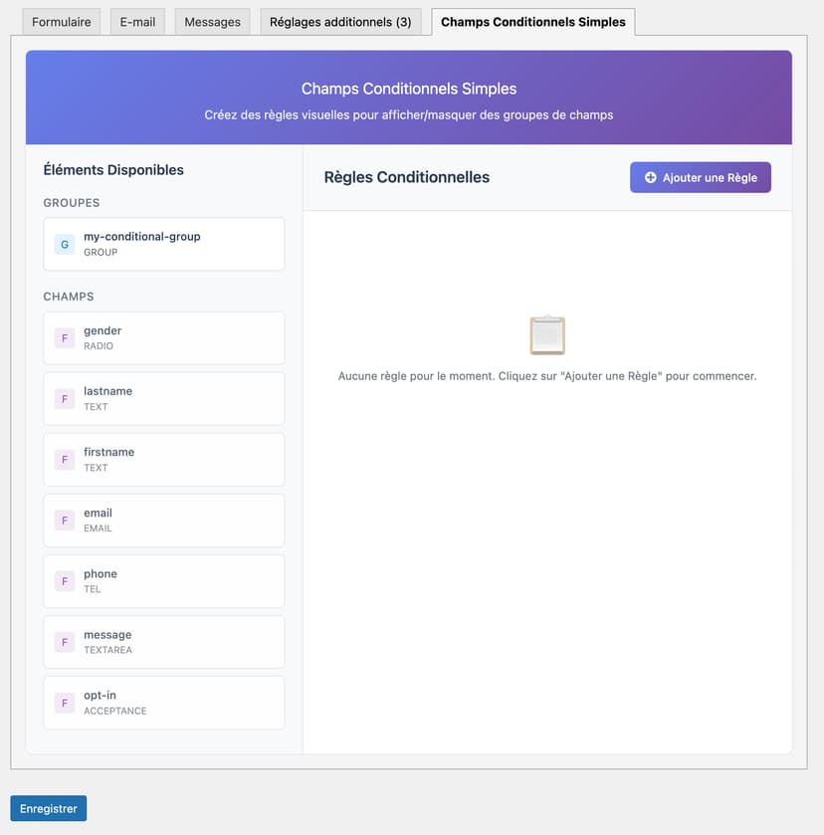Pick the gender radio field item
The image size is (824, 835).
[164, 338]
